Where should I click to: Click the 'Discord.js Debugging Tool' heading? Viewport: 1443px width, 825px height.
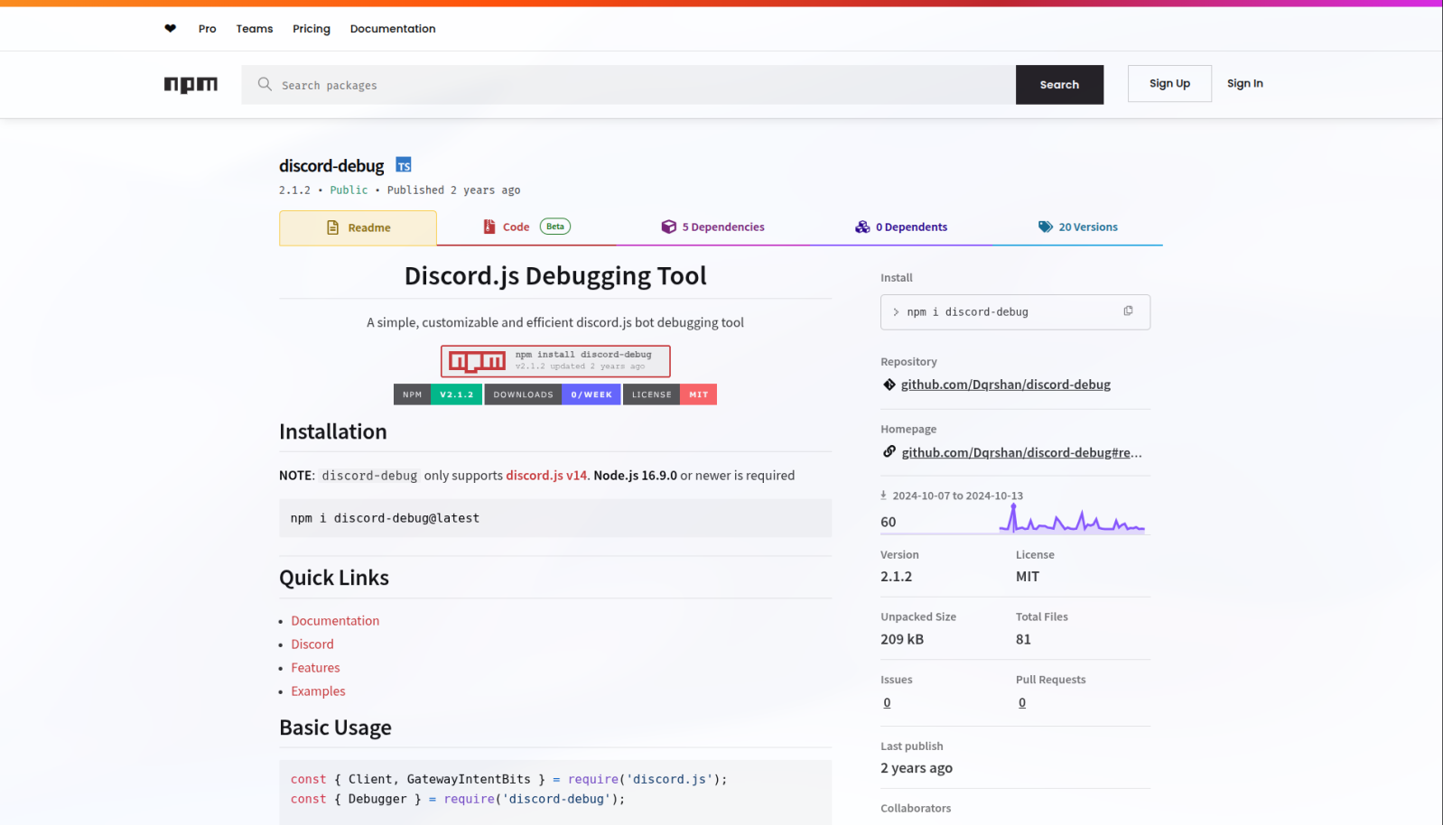pyautogui.click(x=555, y=276)
